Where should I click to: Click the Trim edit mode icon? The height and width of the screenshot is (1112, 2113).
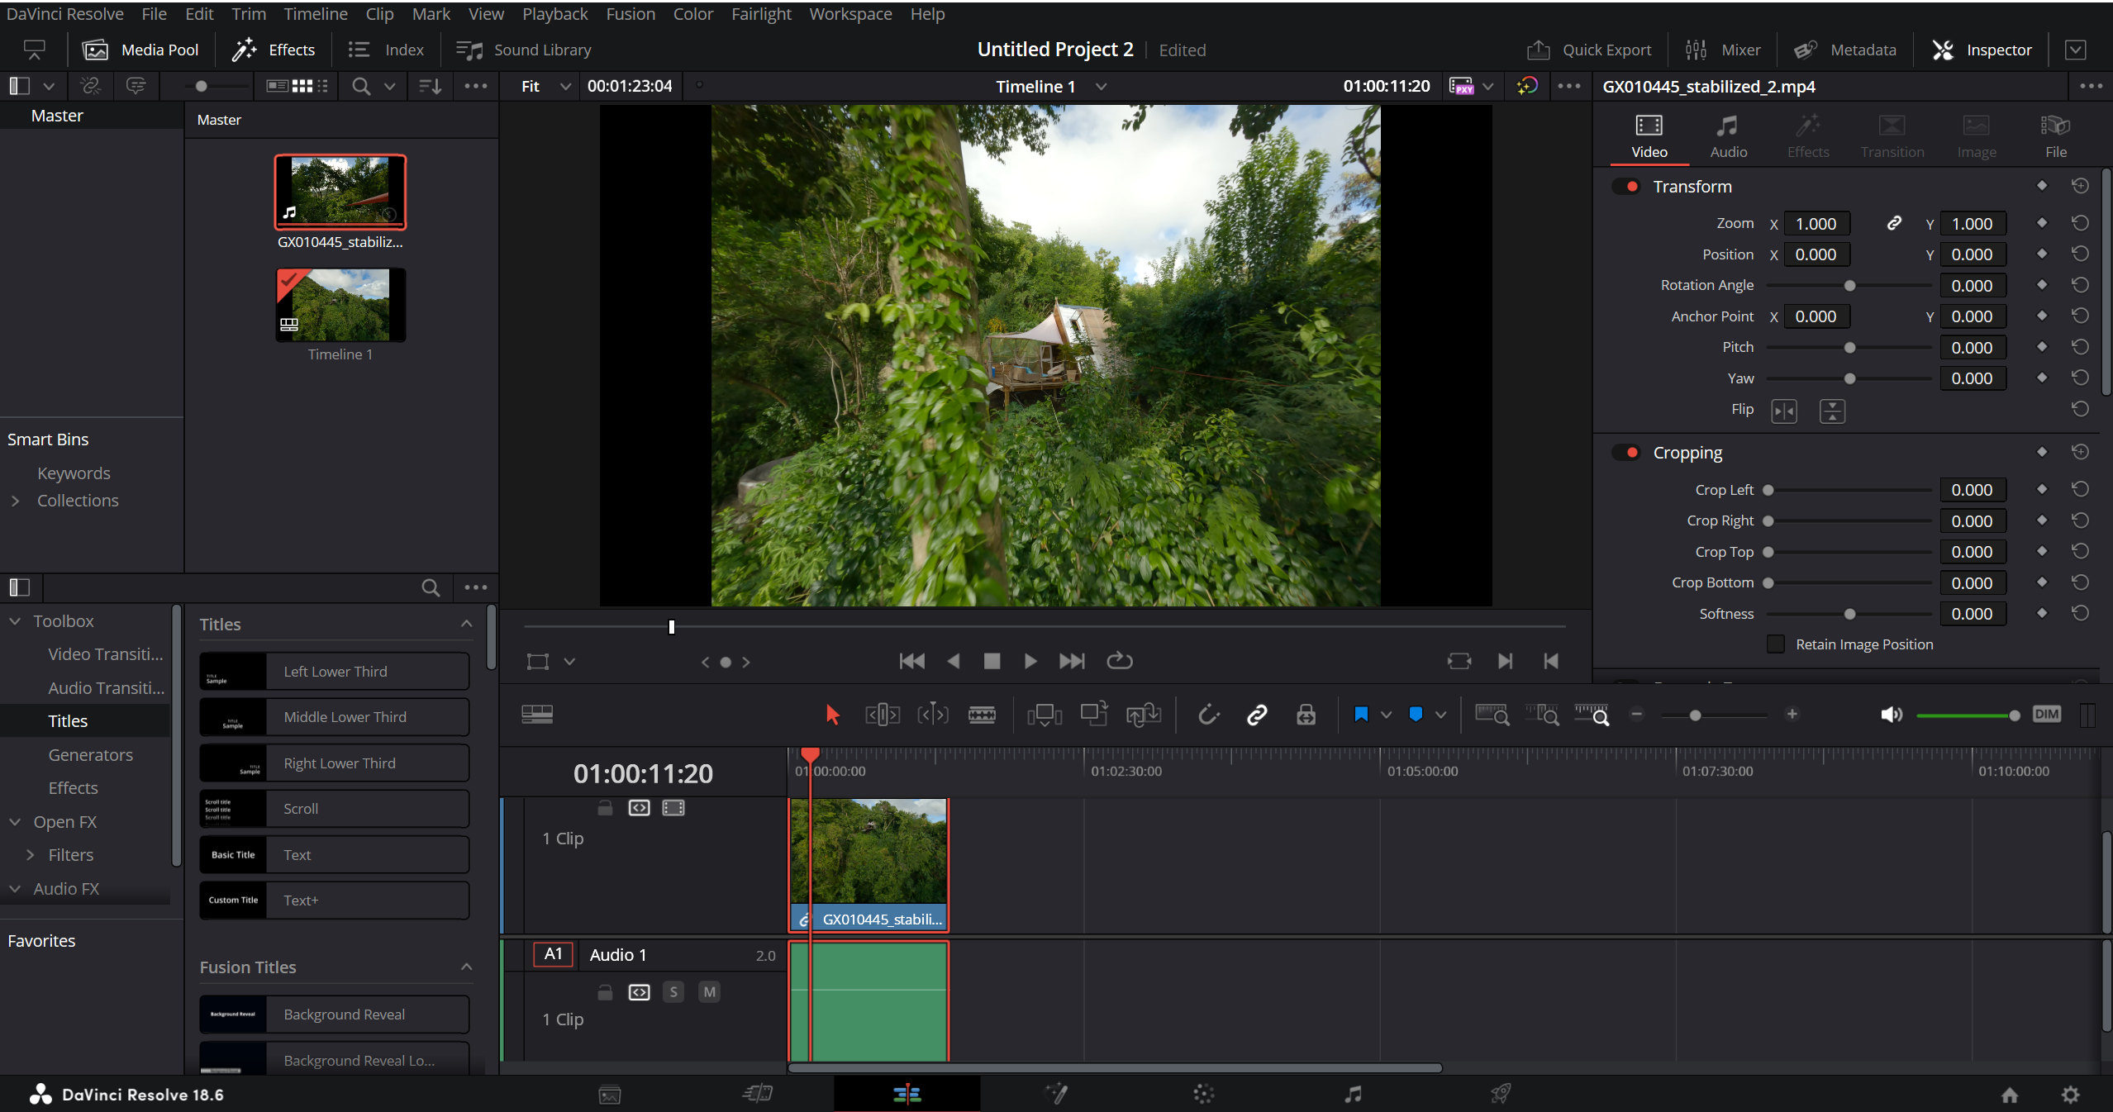pos(882,715)
